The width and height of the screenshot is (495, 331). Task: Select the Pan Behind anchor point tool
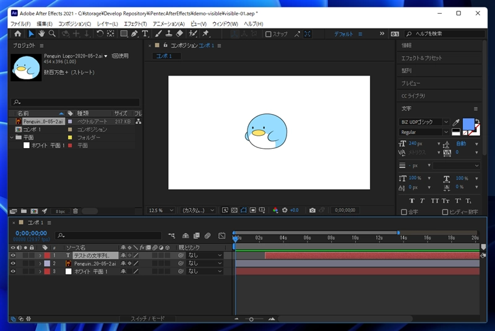pos(110,33)
